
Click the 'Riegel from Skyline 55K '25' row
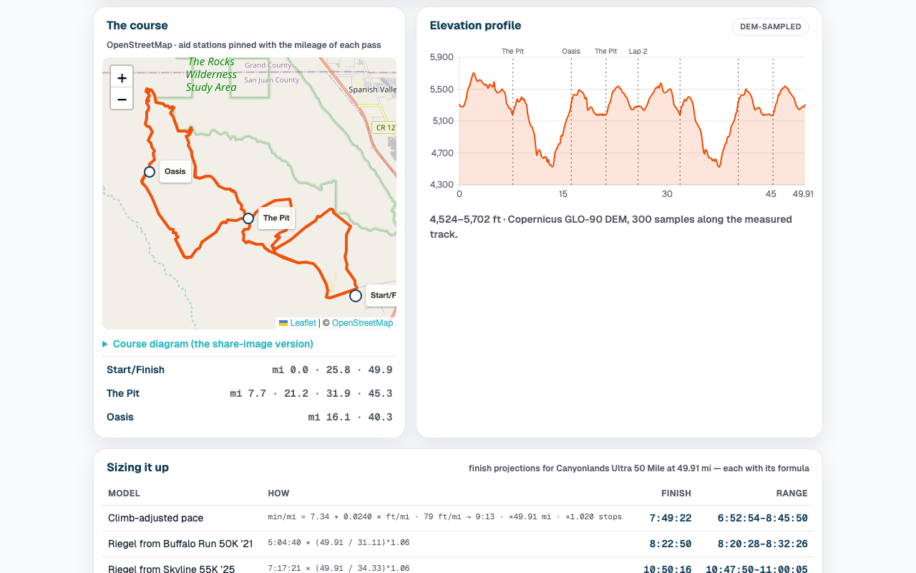click(458, 566)
